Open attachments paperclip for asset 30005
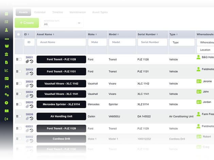Screen dimensions: 214x160 click(x=27, y=106)
